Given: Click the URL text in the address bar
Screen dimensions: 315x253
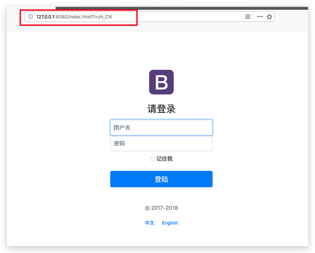Looking at the screenshot, I should [x=74, y=17].
